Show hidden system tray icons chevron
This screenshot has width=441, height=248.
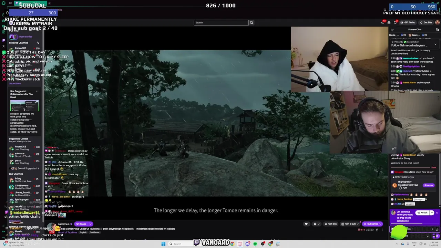(x=397, y=244)
